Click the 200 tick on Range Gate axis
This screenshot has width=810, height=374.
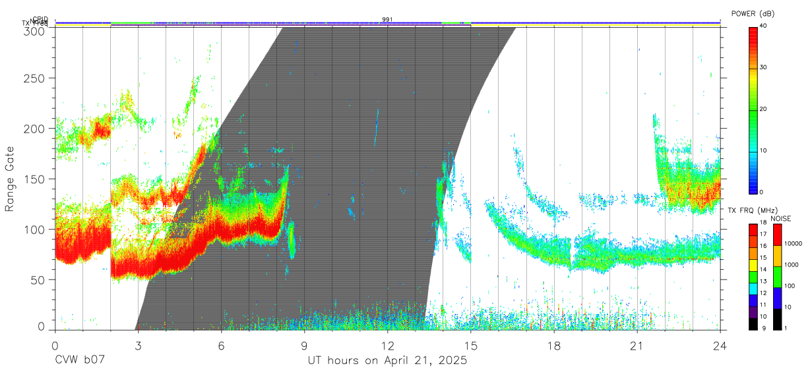[x=36, y=128]
